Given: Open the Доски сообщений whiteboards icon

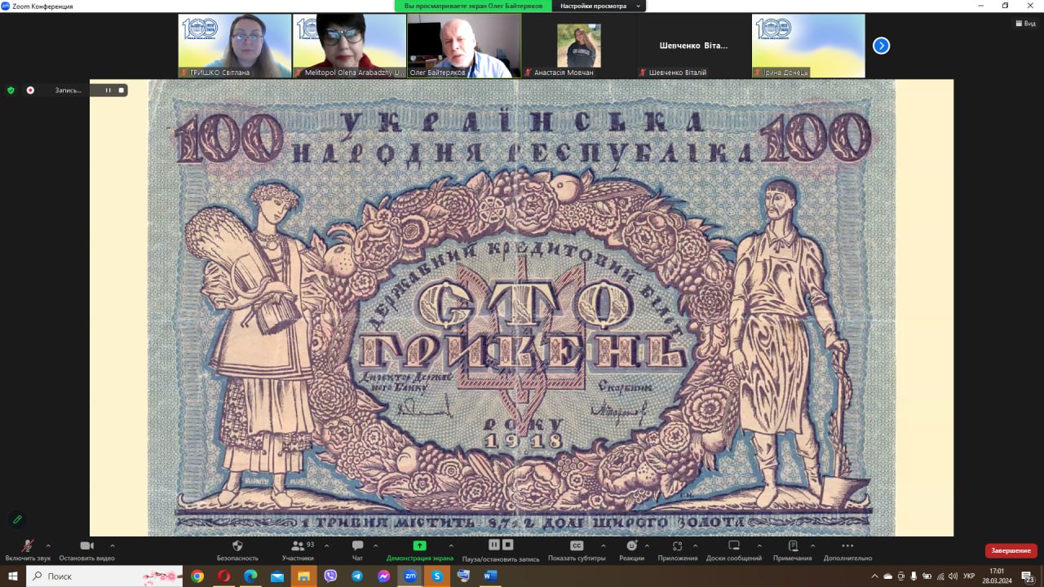Looking at the screenshot, I should click(733, 546).
